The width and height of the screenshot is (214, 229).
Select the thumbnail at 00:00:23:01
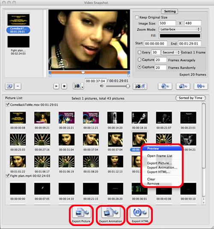click(188, 118)
